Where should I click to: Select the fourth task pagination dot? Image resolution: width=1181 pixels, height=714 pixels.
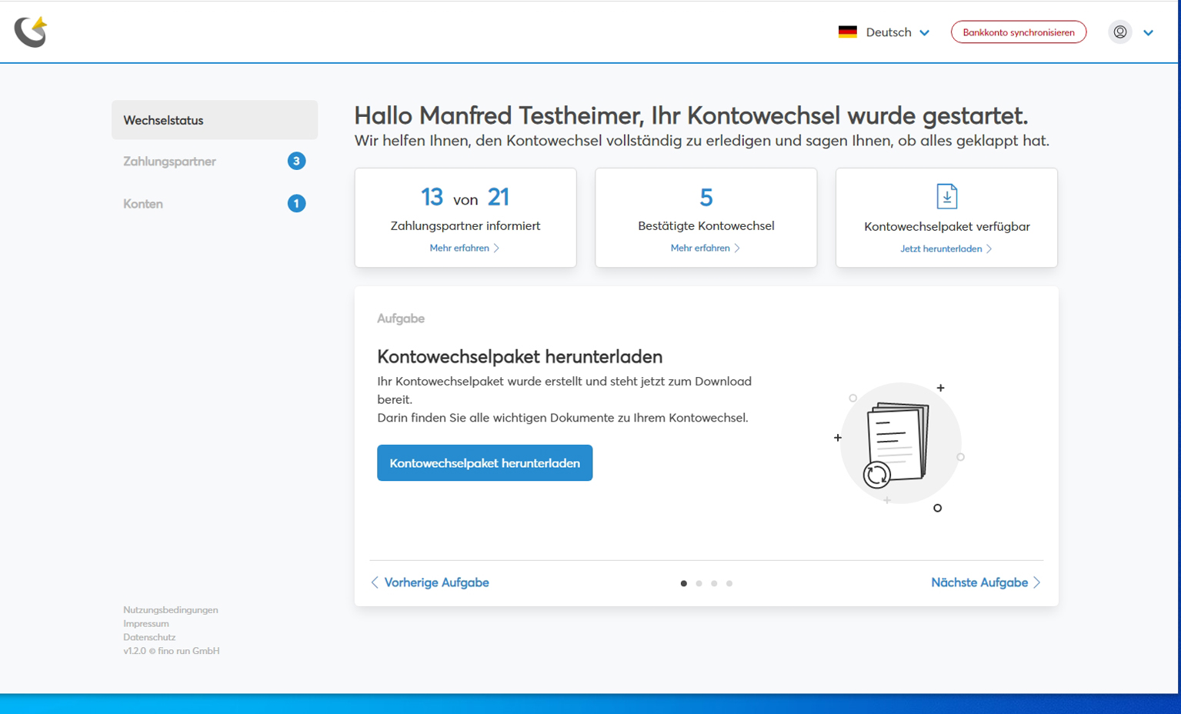729,583
